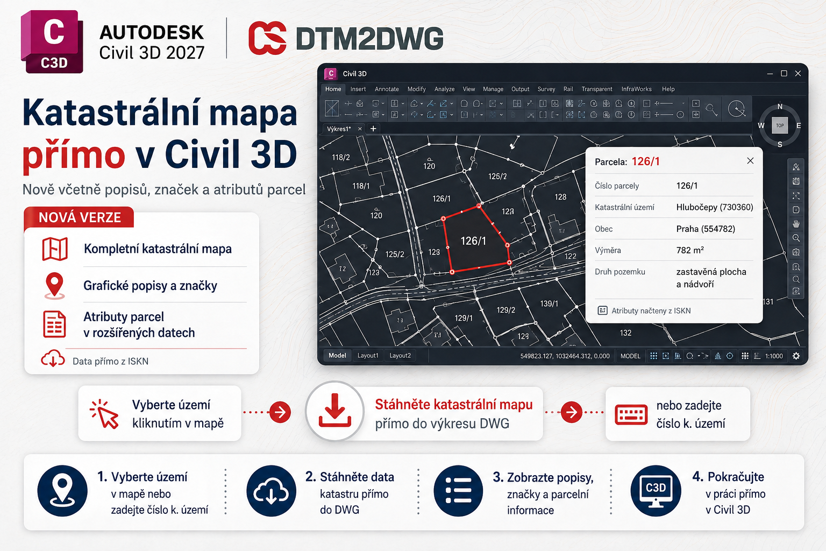Click the 782 m² area value

point(690,250)
